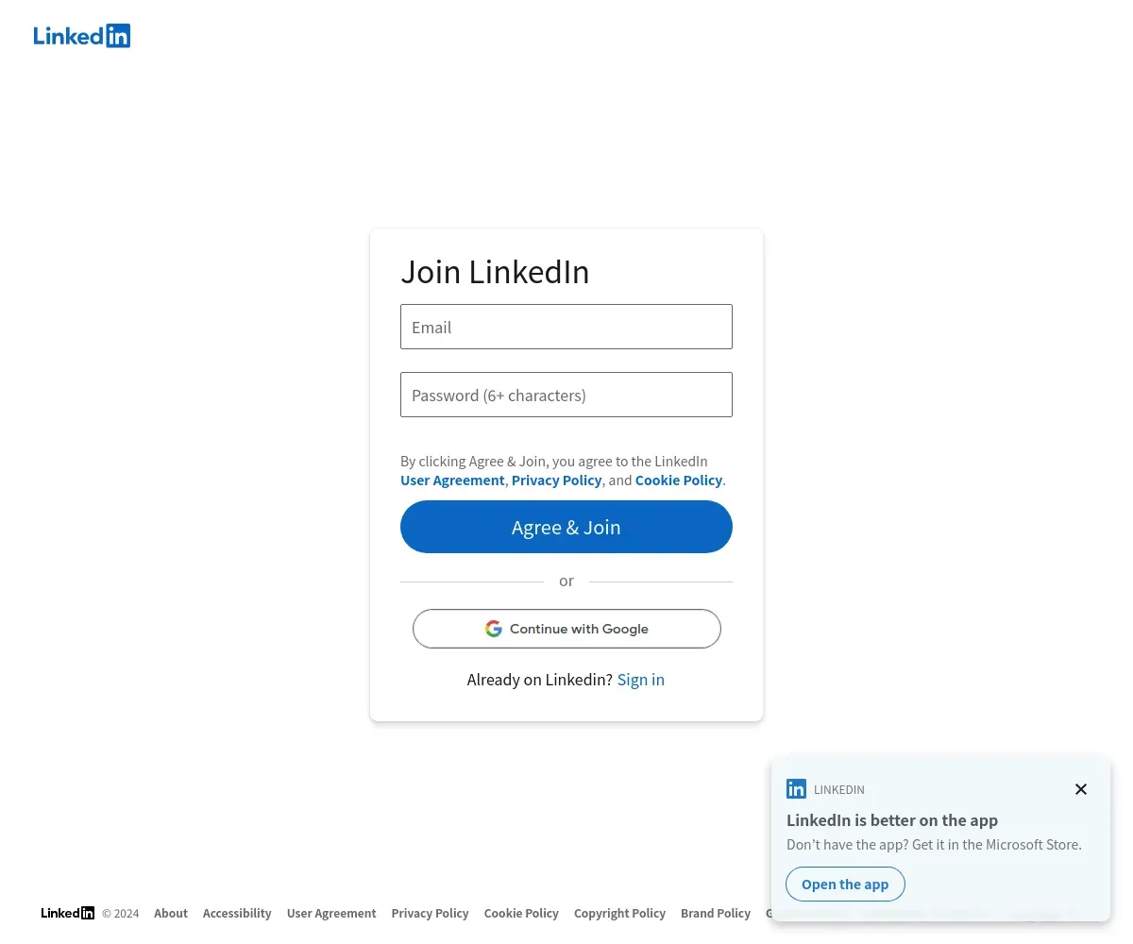1133x944 pixels.
Task: Open the Sign in link
Action: [x=641, y=680]
